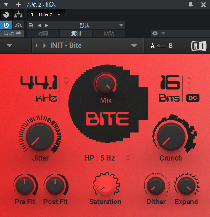210x217 pixels.
Task: Go to the next host preset
Action: coord(46,26)
